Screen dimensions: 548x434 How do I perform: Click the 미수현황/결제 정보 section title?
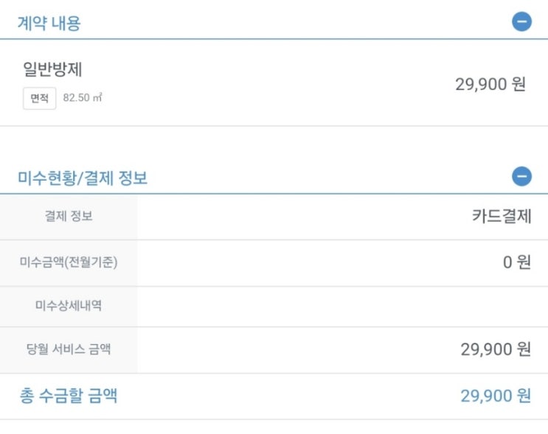coord(83,178)
